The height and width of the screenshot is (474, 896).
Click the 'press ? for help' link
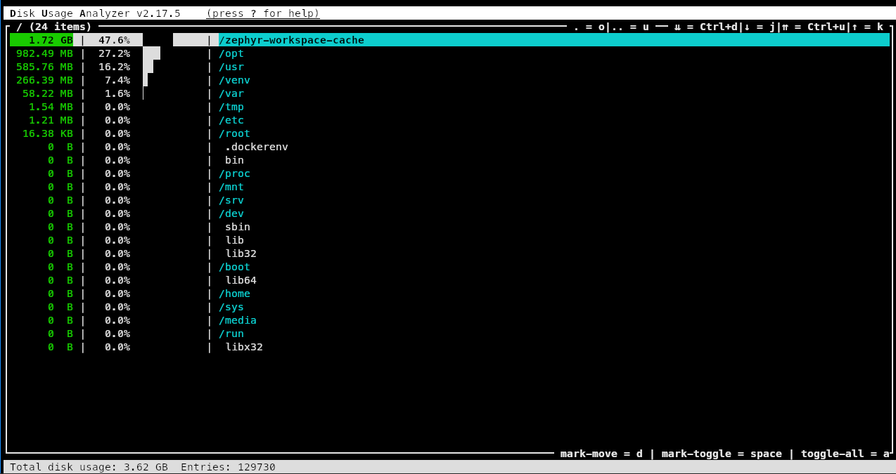(263, 13)
